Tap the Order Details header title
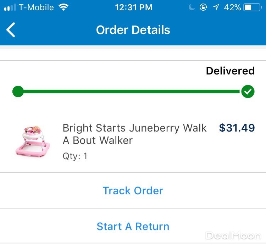 pos(133,30)
